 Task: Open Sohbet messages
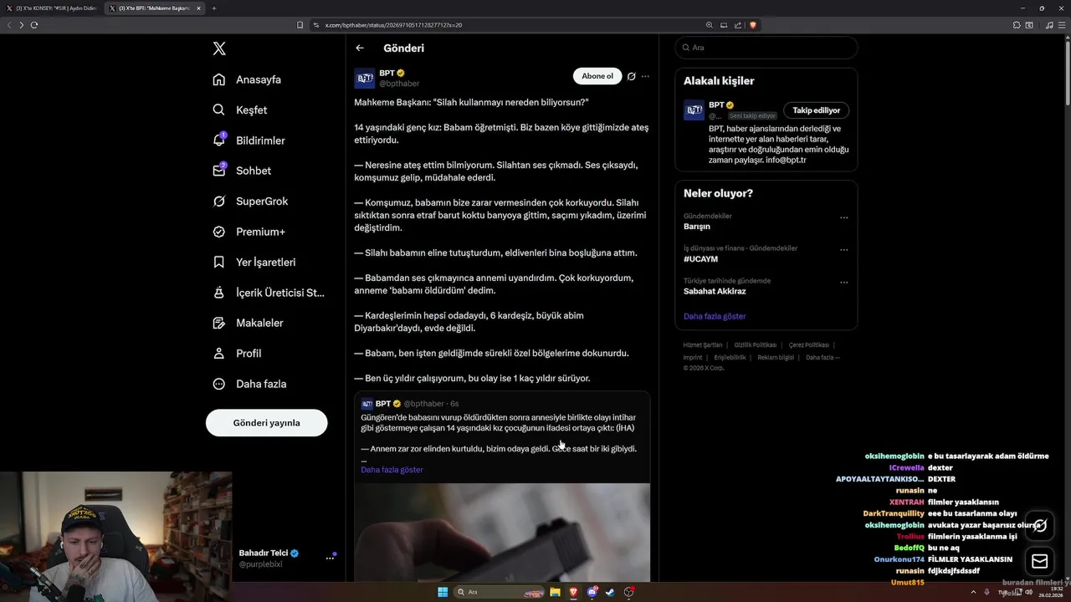click(242, 171)
